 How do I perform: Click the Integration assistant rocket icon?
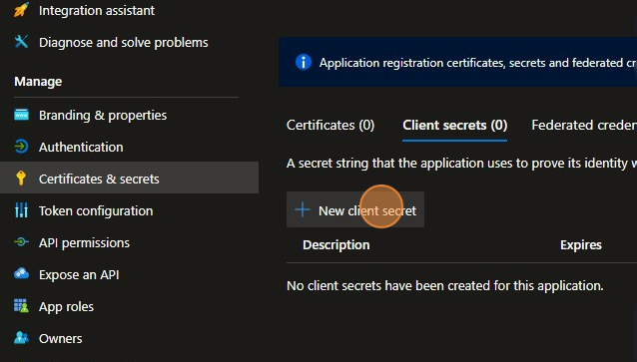(x=21, y=10)
